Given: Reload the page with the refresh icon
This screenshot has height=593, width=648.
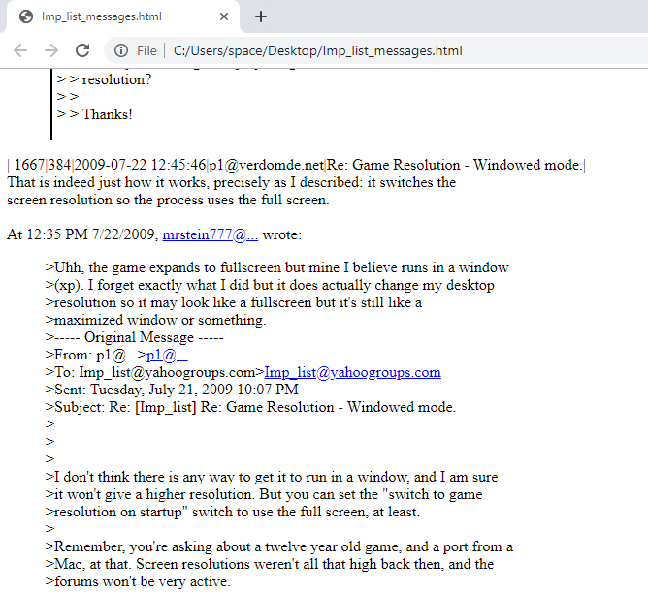Looking at the screenshot, I should click(x=82, y=50).
